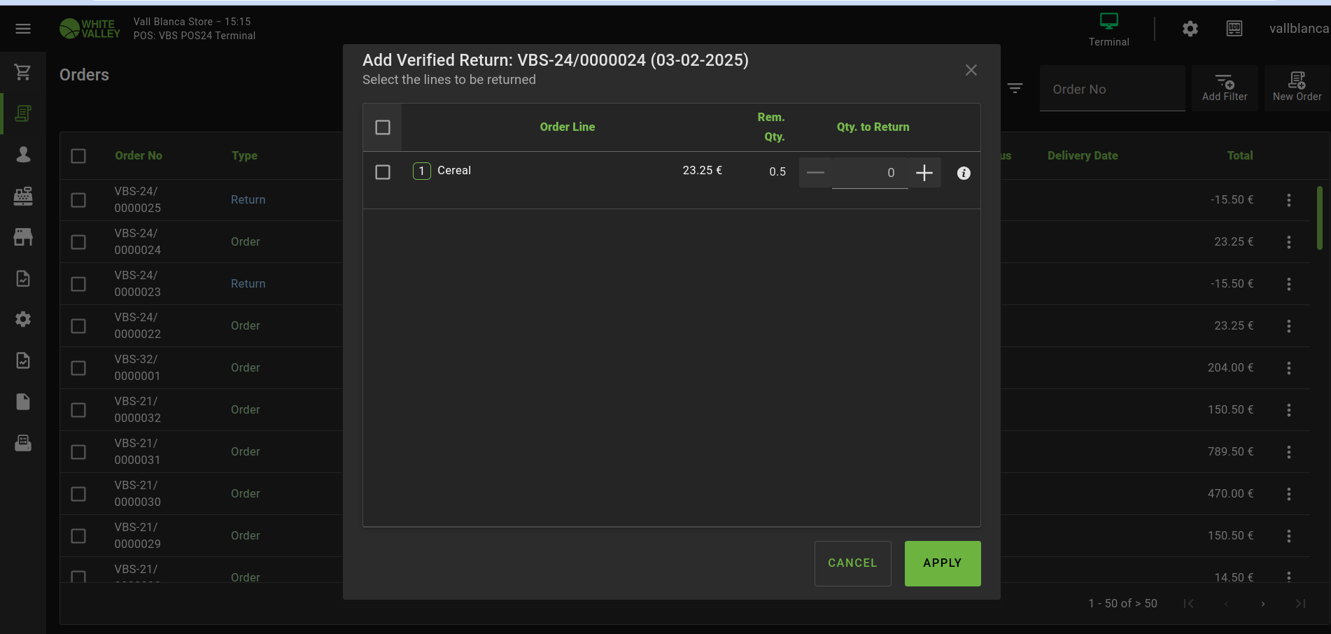Click the Cereal order line name

(x=454, y=171)
